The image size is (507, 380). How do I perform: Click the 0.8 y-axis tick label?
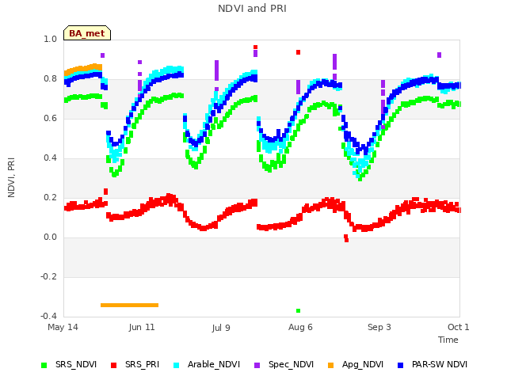pyautogui.click(x=50, y=79)
